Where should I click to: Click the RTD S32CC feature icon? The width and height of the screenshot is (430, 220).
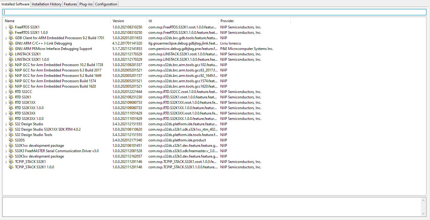click(11, 92)
